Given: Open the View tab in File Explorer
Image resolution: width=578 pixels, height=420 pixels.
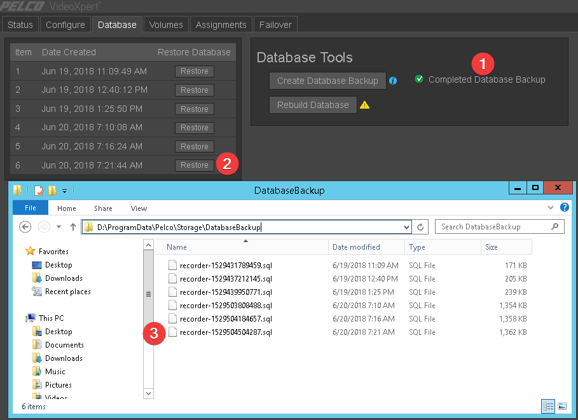Looking at the screenshot, I should pyautogui.click(x=139, y=208).
